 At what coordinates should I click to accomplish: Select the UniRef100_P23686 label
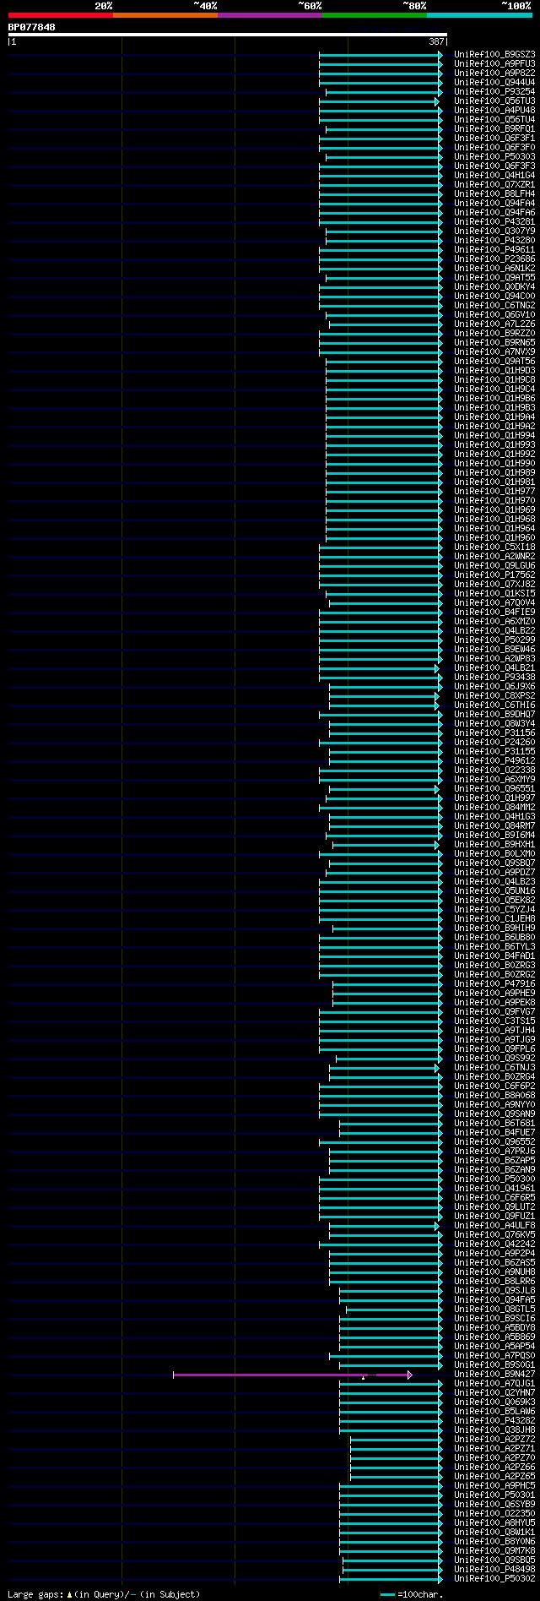pos(494,259)
